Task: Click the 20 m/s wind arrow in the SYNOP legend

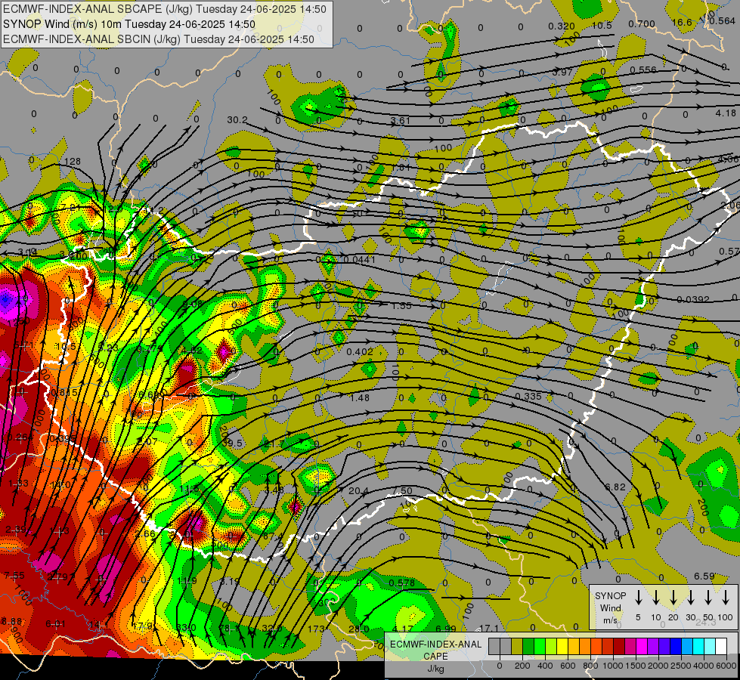Action: tap(673, 598)
